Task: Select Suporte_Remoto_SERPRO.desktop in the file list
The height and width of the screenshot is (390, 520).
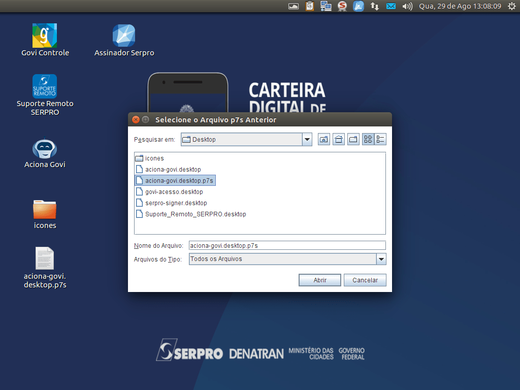Action: (191, 214)
